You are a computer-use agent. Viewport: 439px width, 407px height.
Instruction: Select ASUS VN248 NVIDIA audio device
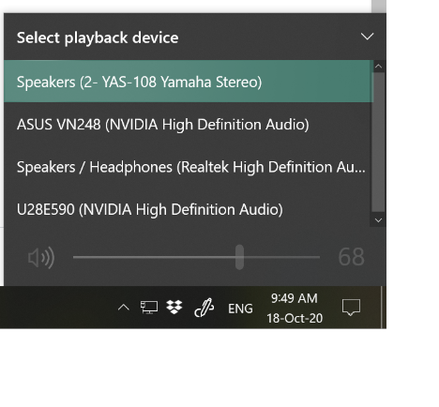(189, 124)
